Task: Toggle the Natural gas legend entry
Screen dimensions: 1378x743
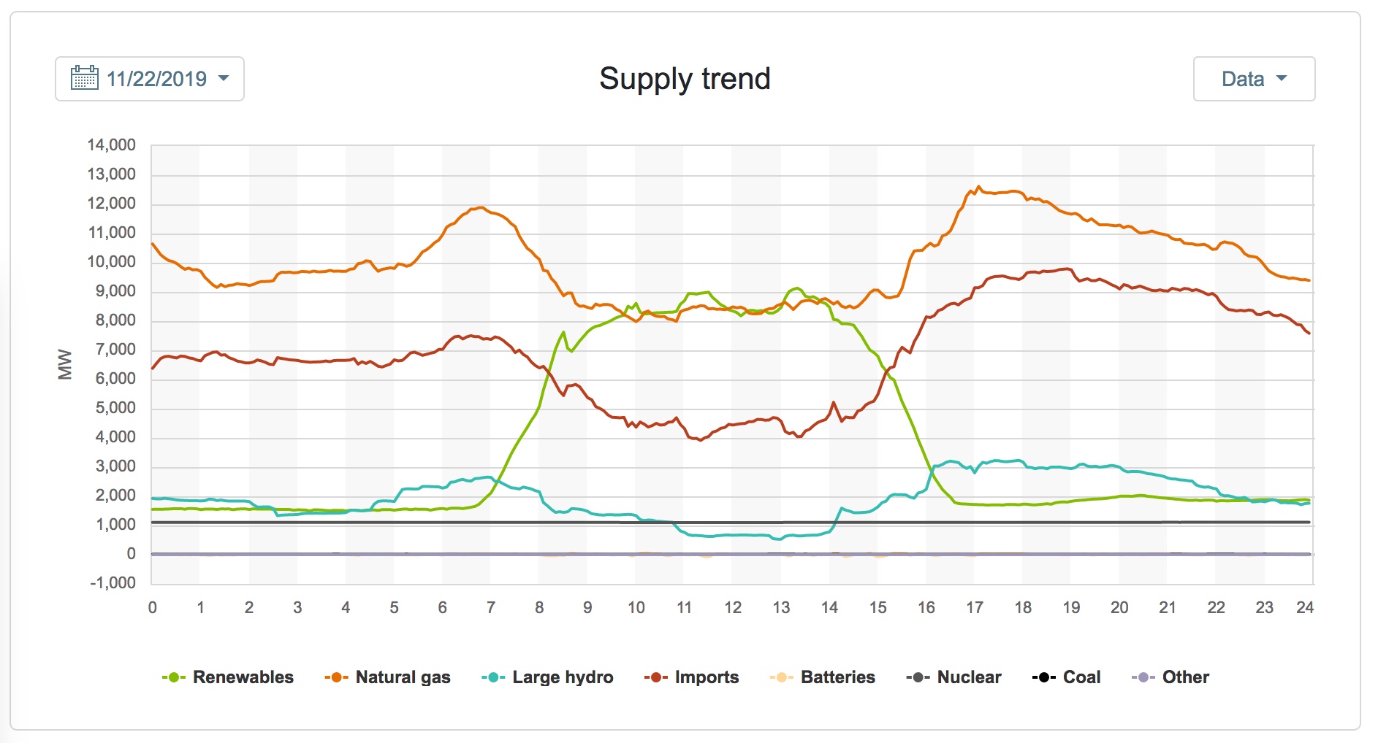Action: (x=387, y=677)
